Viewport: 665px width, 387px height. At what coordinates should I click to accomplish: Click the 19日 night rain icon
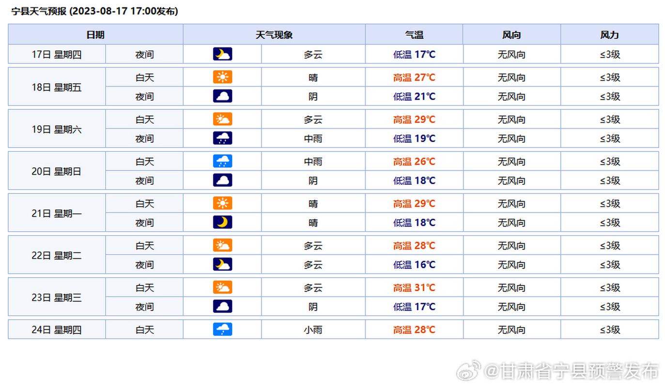[222, 138]
